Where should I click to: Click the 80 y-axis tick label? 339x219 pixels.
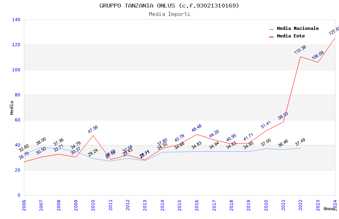(x=18, y=95)
